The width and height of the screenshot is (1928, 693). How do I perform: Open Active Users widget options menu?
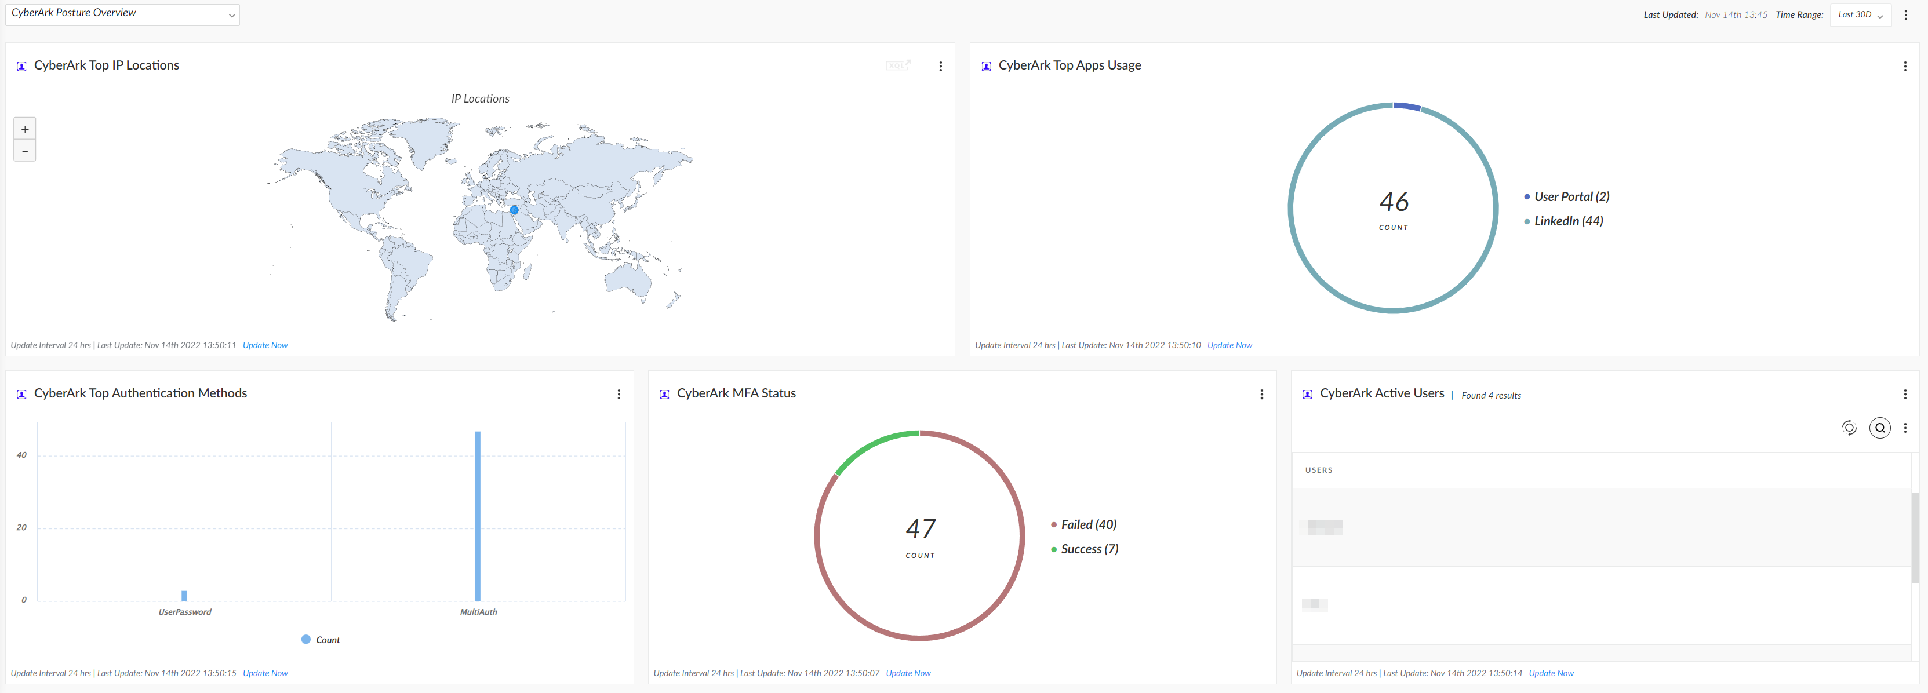1905,395
